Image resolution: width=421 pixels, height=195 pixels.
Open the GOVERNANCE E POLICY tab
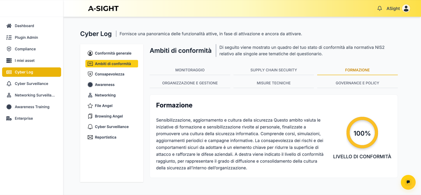357,83
